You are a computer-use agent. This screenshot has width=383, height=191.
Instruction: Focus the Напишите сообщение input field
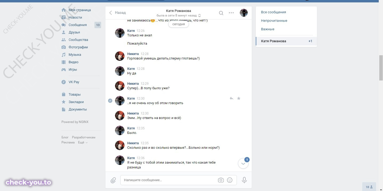[169, 180]
